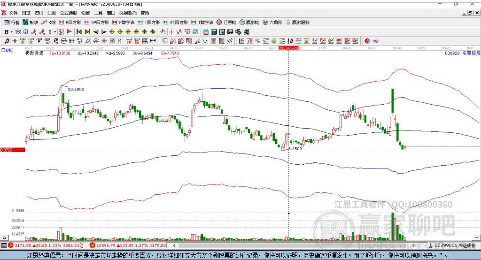This screenshot has height=260, width=481.
Task: Toggle the pink flag indicator icon
Action: 70,32
